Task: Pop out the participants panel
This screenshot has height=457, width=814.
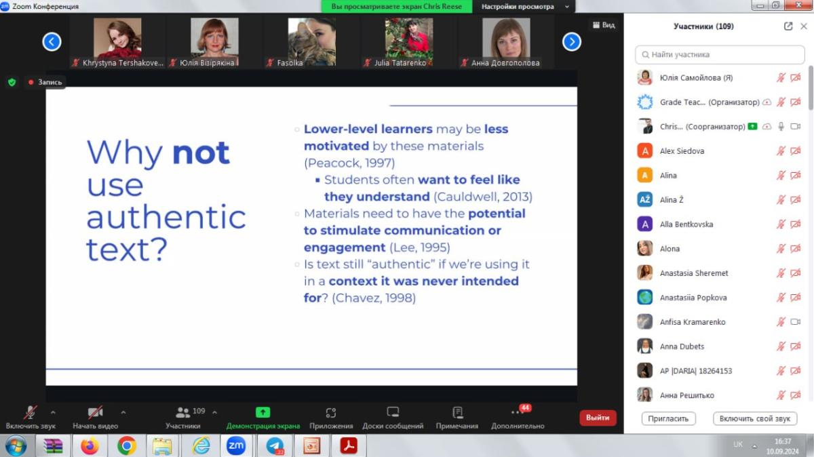Action: [x=788, y=26]
